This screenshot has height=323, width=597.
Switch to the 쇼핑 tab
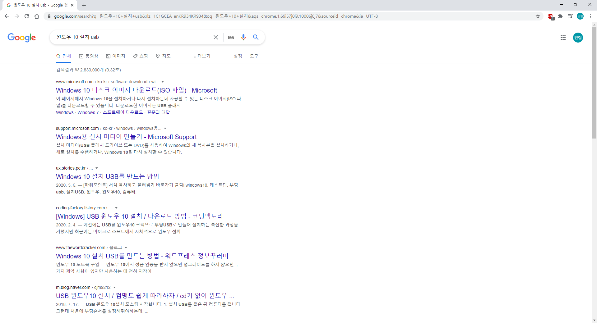[x=141, y=56]
